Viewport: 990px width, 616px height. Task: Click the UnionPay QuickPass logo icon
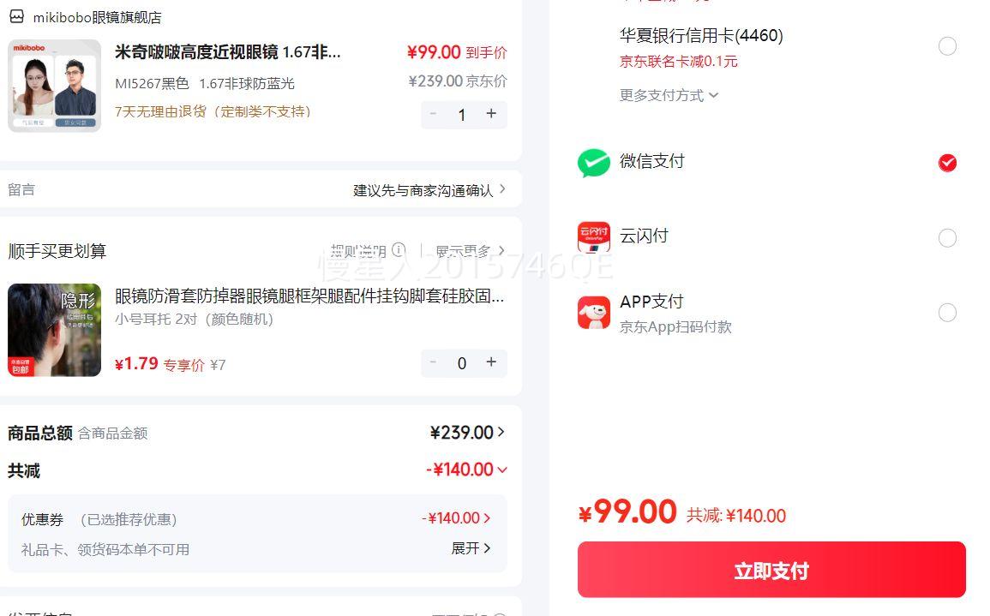coord(593,237)
